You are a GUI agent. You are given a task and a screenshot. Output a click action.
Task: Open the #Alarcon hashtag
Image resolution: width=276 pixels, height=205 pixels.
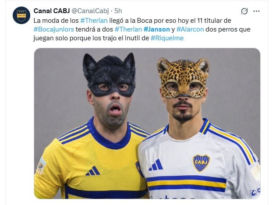[x=190, y=29]
